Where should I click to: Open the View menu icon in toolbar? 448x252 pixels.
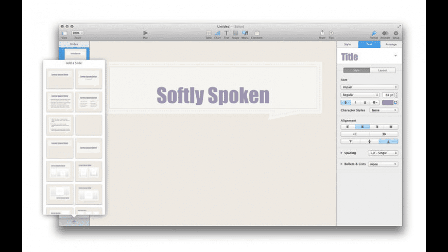(x=64, y=33)
